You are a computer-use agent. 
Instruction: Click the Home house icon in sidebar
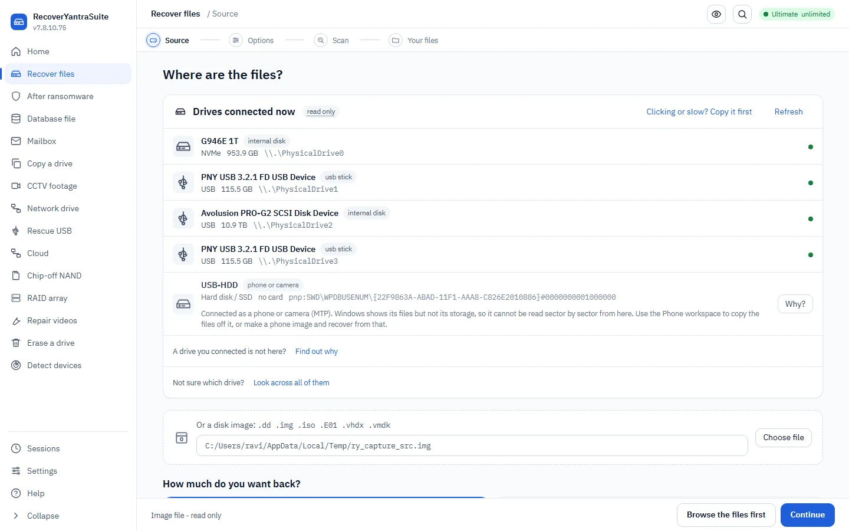[x=16, y=51]
